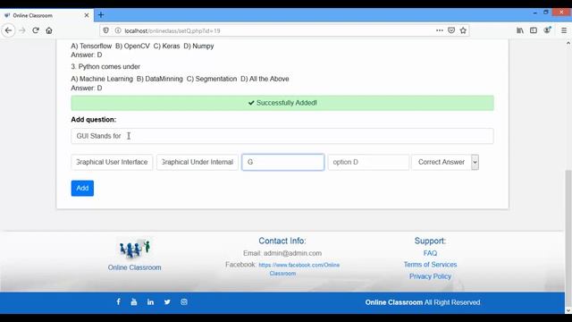Minimize the browser window
The height and width of the screenshot is (322, 572).
[x=534, y=13]
